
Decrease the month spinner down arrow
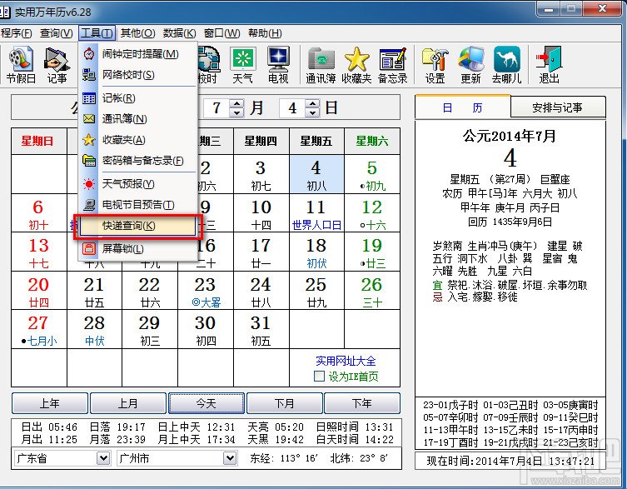coord(236,112)
